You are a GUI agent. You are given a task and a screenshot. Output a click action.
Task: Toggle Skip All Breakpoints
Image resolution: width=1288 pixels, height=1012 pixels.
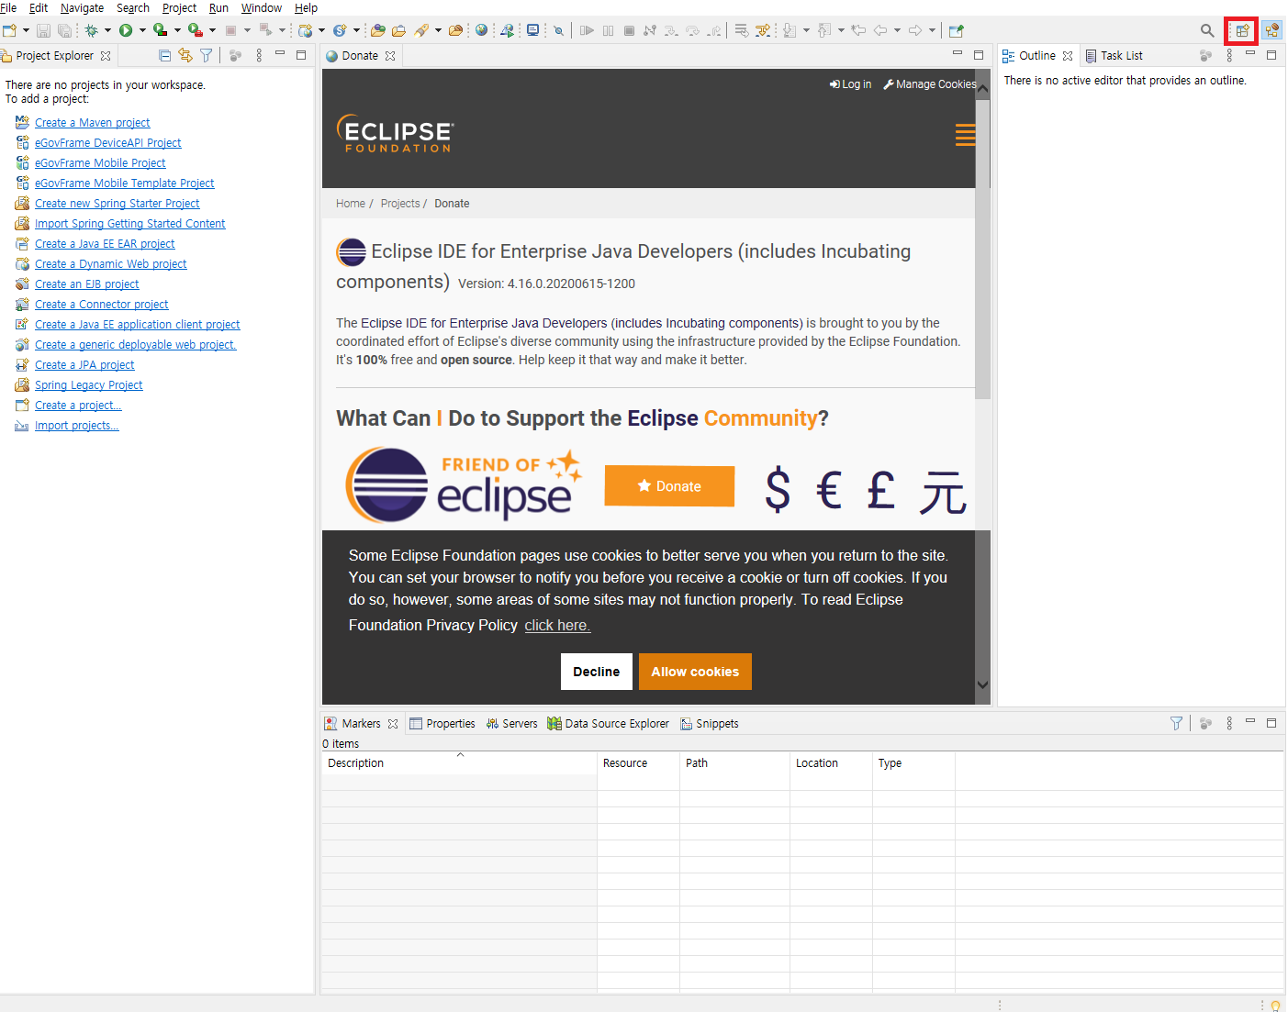point(558,30)
